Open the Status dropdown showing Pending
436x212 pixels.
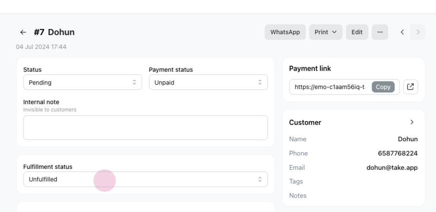pos(82,82)
